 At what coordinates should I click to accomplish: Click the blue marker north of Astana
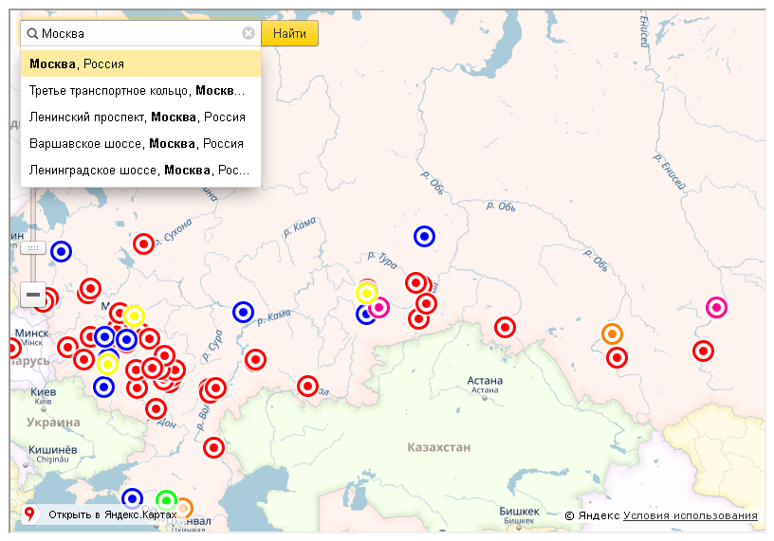pyautogui.click(x=424, y=236)
